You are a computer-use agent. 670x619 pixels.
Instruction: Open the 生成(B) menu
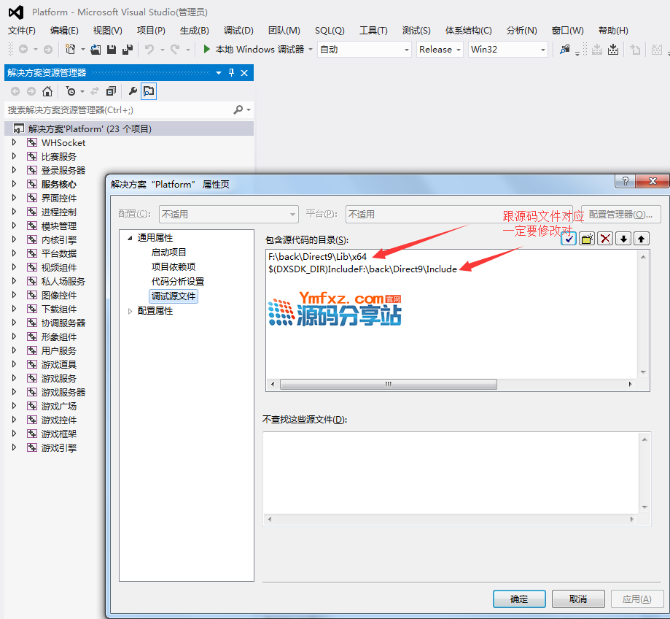pos(194,31)
